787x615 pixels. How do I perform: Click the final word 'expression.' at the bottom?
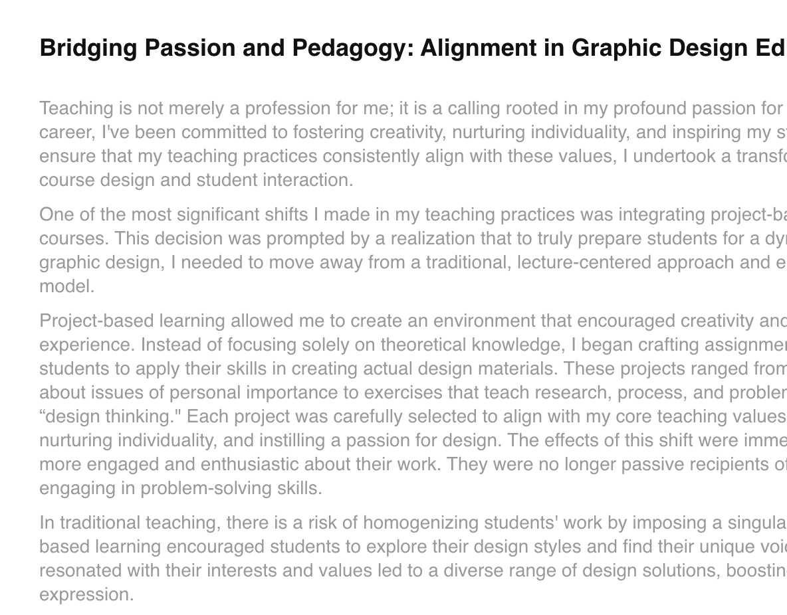86,594
